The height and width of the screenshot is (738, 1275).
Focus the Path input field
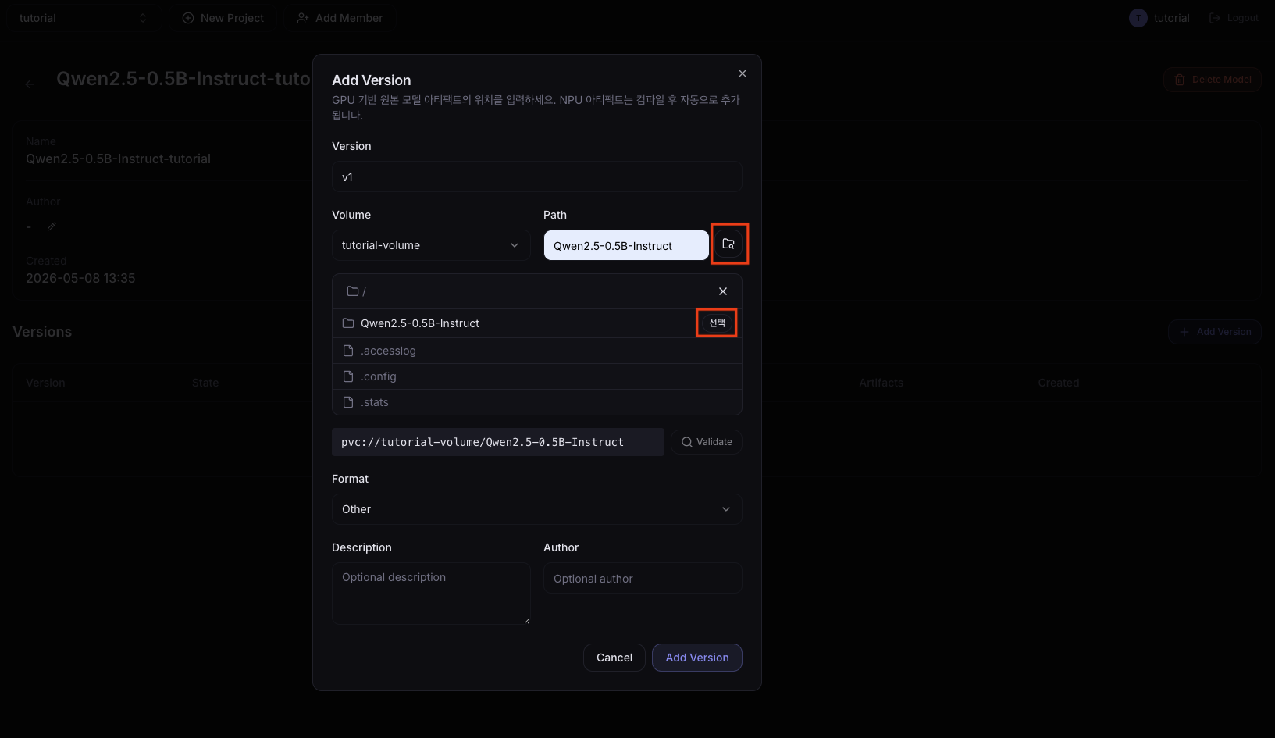point(626,245)
